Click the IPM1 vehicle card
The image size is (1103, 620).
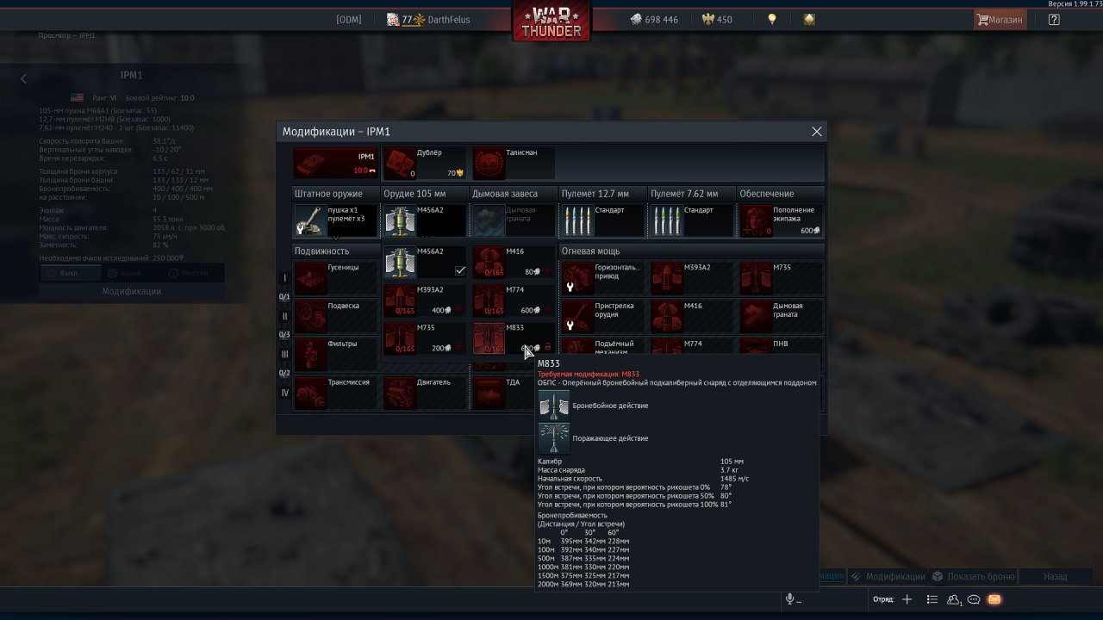336,164
